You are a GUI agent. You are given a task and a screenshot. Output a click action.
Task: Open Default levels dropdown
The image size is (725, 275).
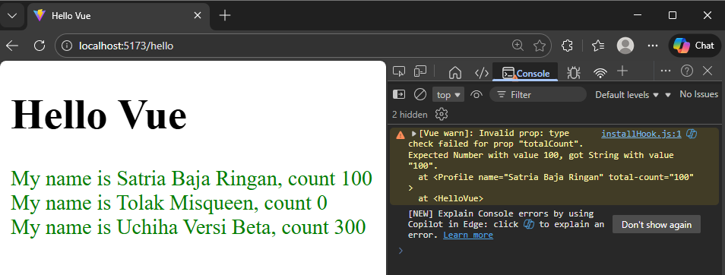626,95
